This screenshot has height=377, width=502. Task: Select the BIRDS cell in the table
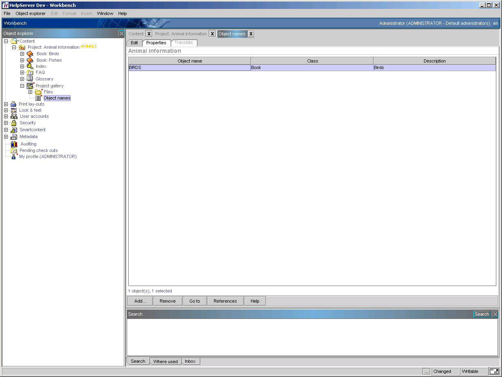190,67
